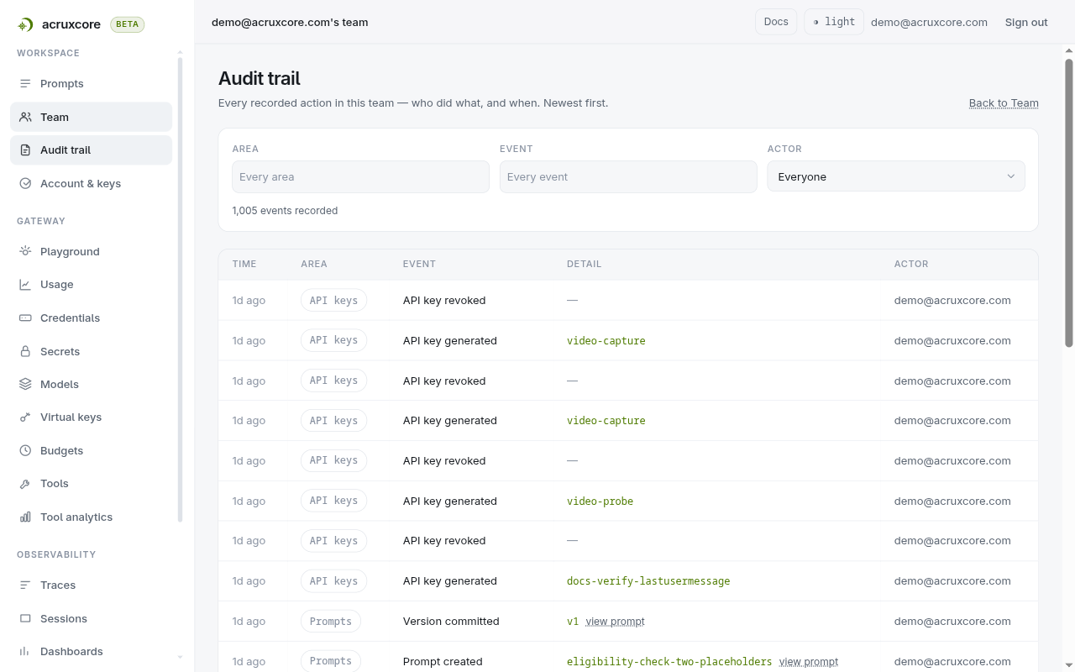Open Account & keys section

point(91,183)
